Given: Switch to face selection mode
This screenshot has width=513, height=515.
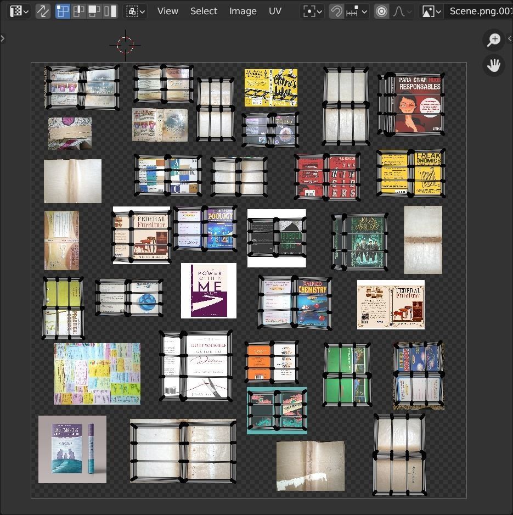Looking at the screenshot, I should point(94,11).
